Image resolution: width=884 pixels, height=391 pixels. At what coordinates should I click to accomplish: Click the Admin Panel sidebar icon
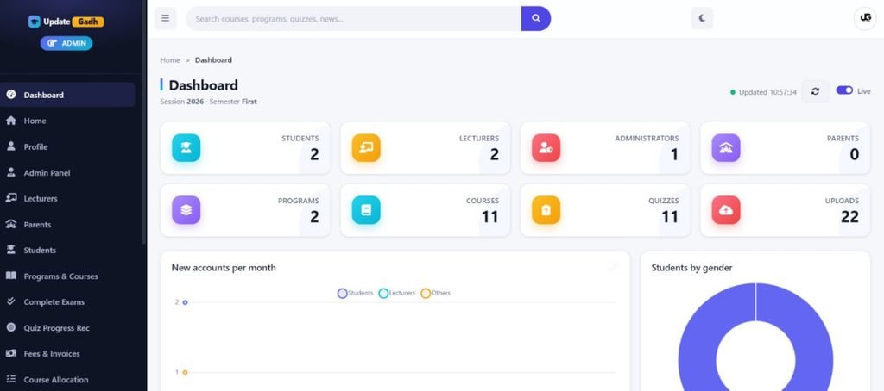(10, 172)
